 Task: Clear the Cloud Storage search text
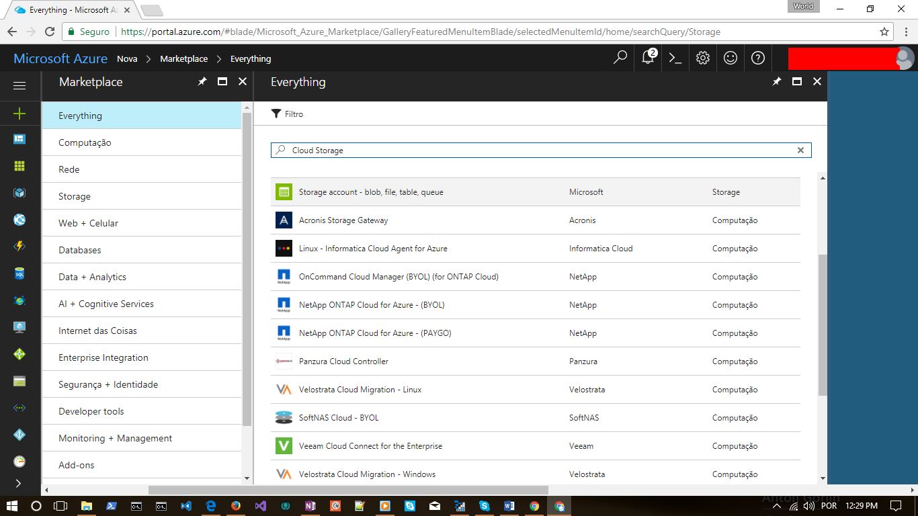coord(800,150)
